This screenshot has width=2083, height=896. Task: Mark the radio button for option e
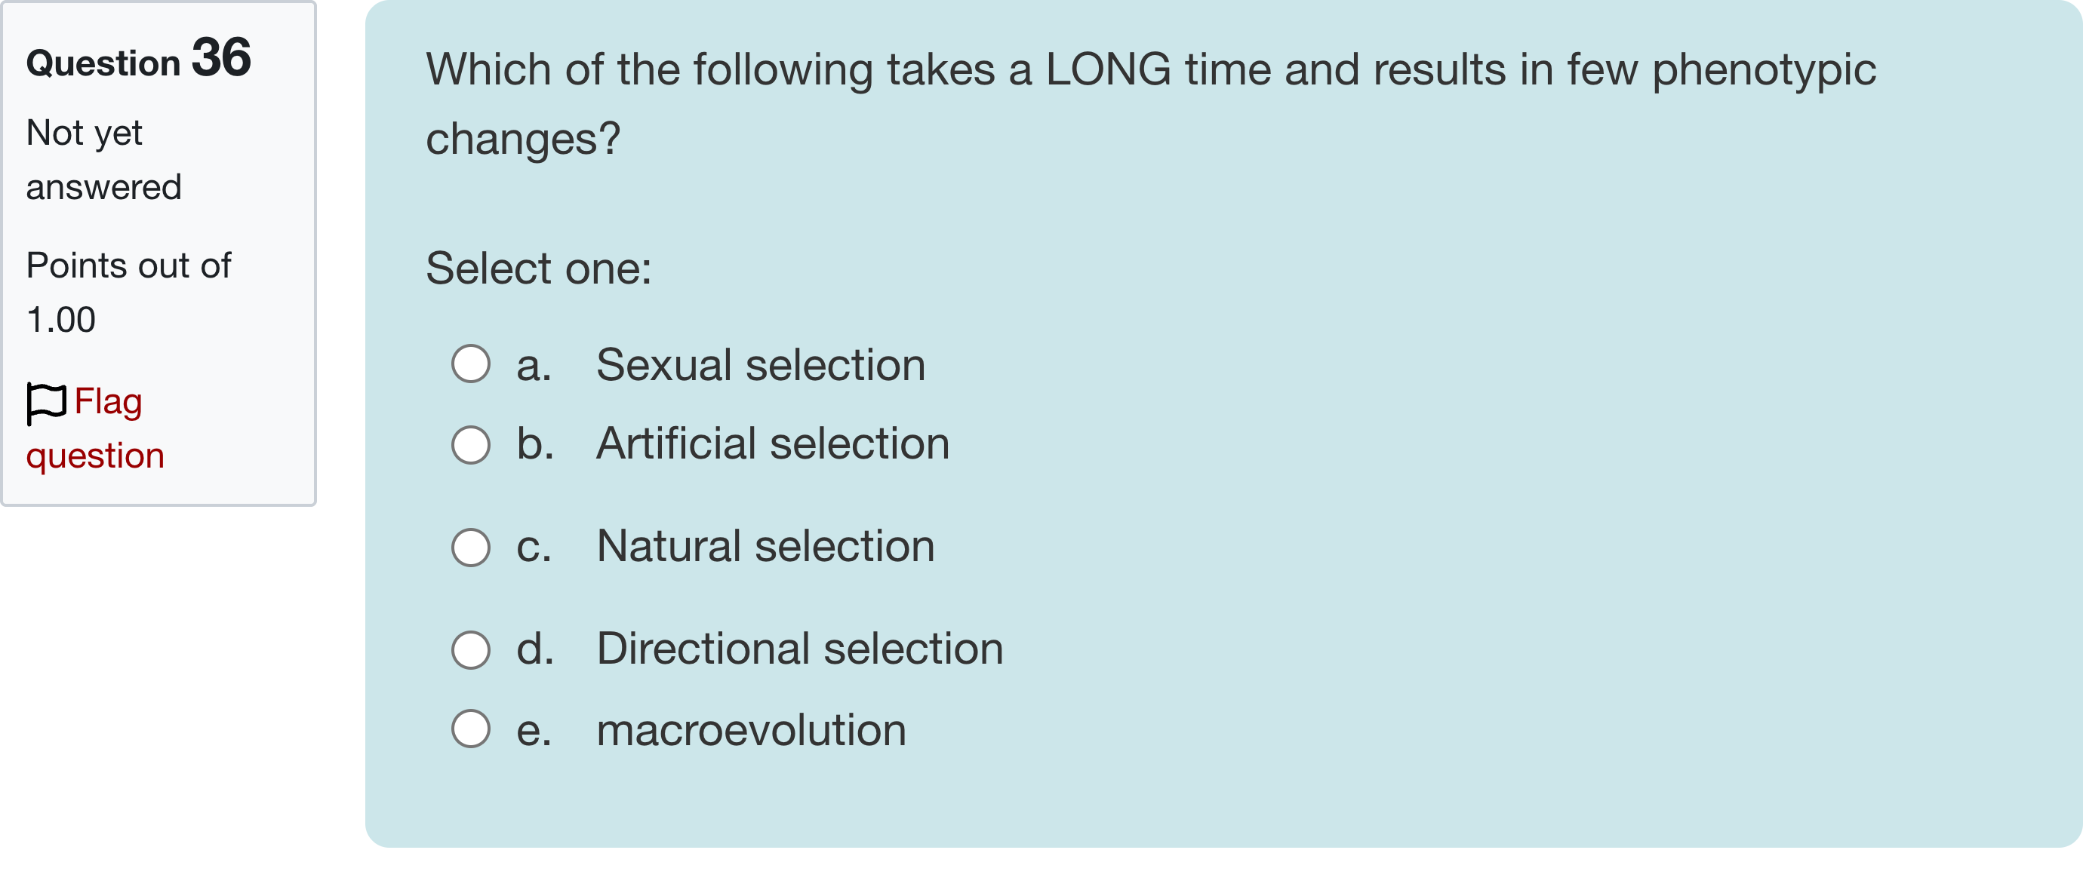471,729
